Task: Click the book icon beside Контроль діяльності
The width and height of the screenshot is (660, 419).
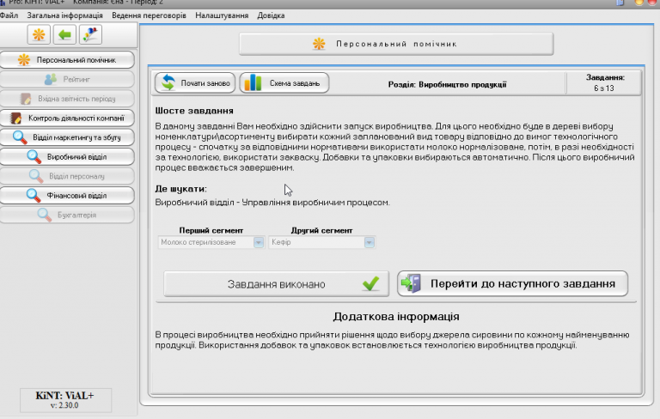Action: click(x=15, y=118)
